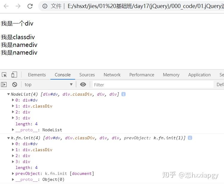Click div#dv in the k.fn.init summary line
The width and height of the screenshot is (224, 185).
pos(53,138)
